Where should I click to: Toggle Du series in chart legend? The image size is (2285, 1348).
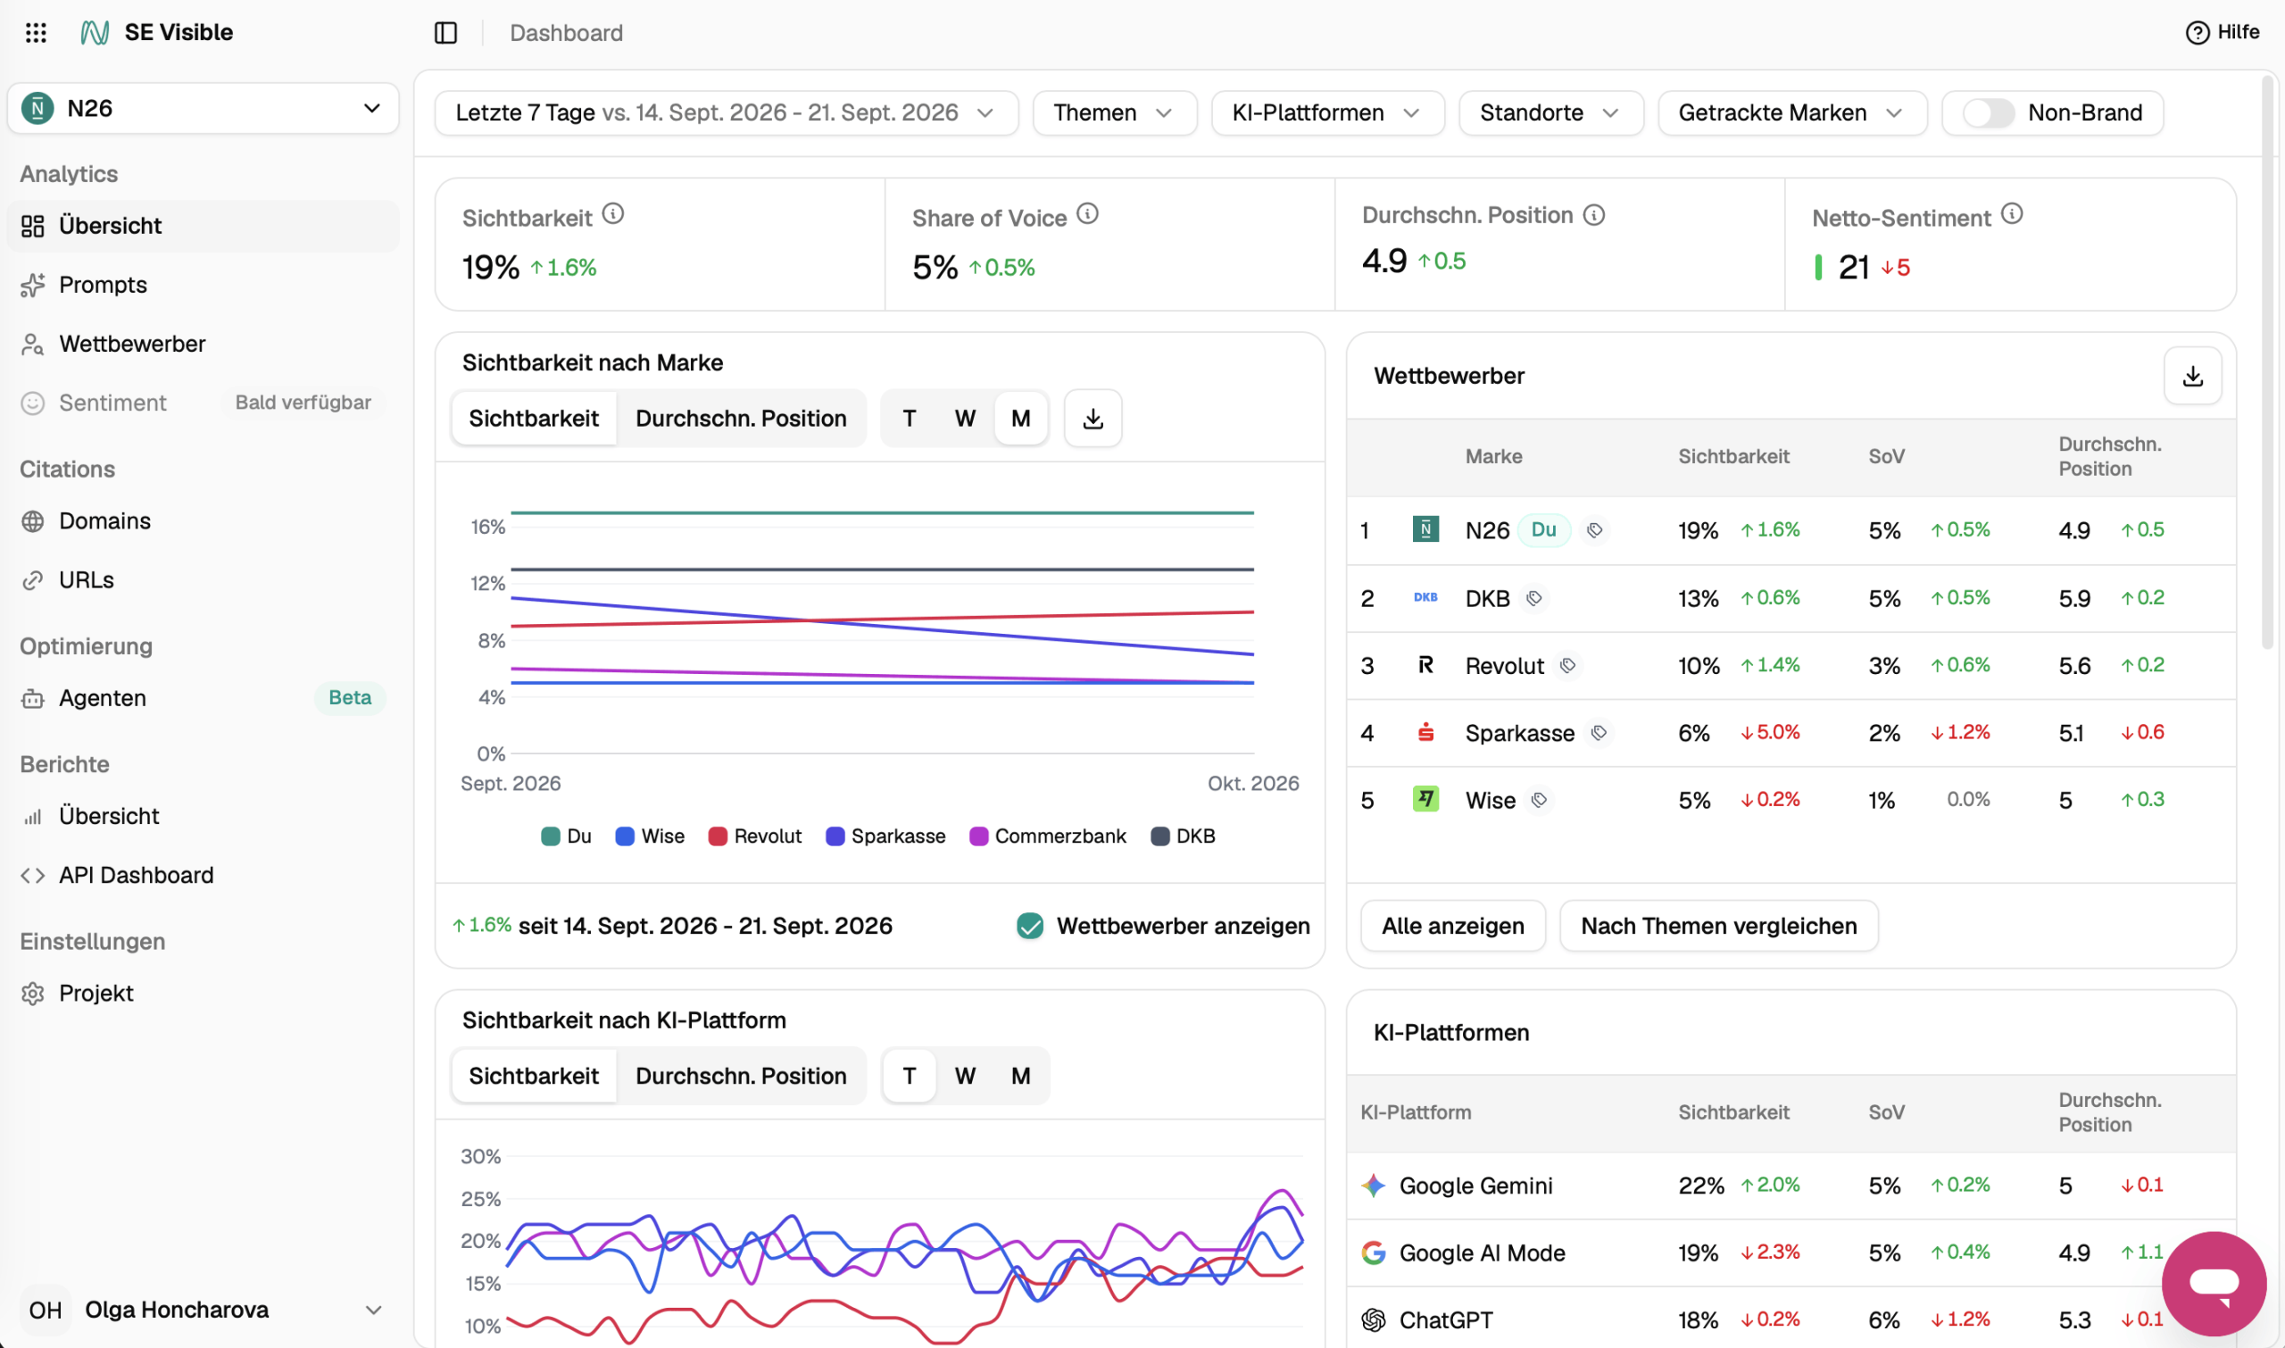coord(566,836)
